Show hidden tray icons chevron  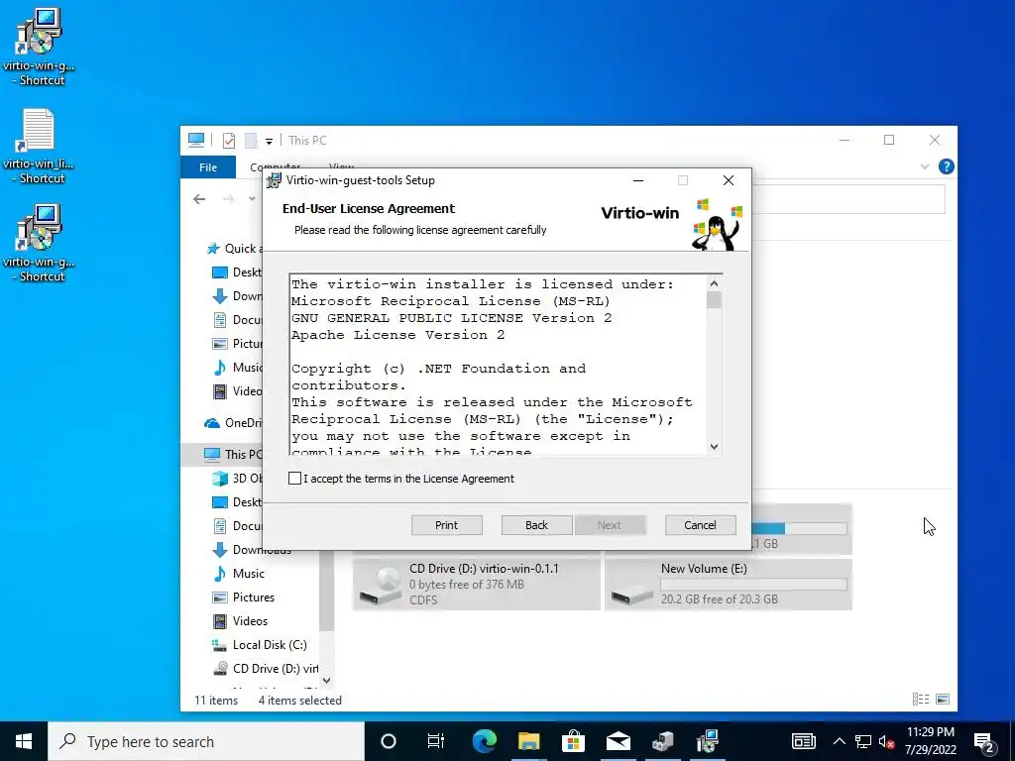coord(839,741)
